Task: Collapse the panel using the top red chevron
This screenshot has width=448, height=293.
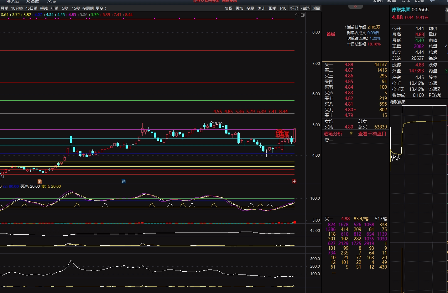Action: click(x=355, y=7)
